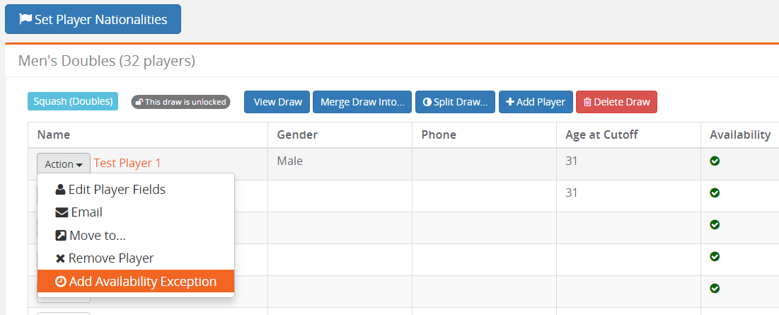Choose Remove Player from the menu
779x315 pixels.
[x=110, y=258]
